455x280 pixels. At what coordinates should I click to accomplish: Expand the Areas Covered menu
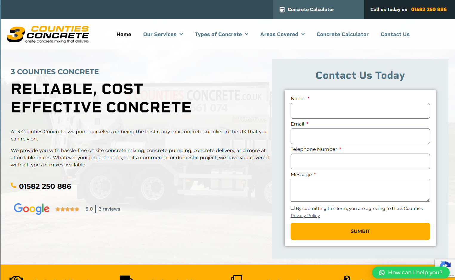tap(282, 34)
